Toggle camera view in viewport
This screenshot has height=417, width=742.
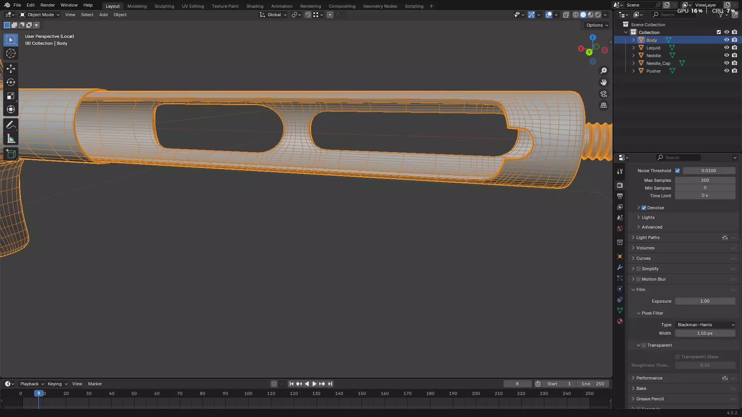tap(604, 94)
